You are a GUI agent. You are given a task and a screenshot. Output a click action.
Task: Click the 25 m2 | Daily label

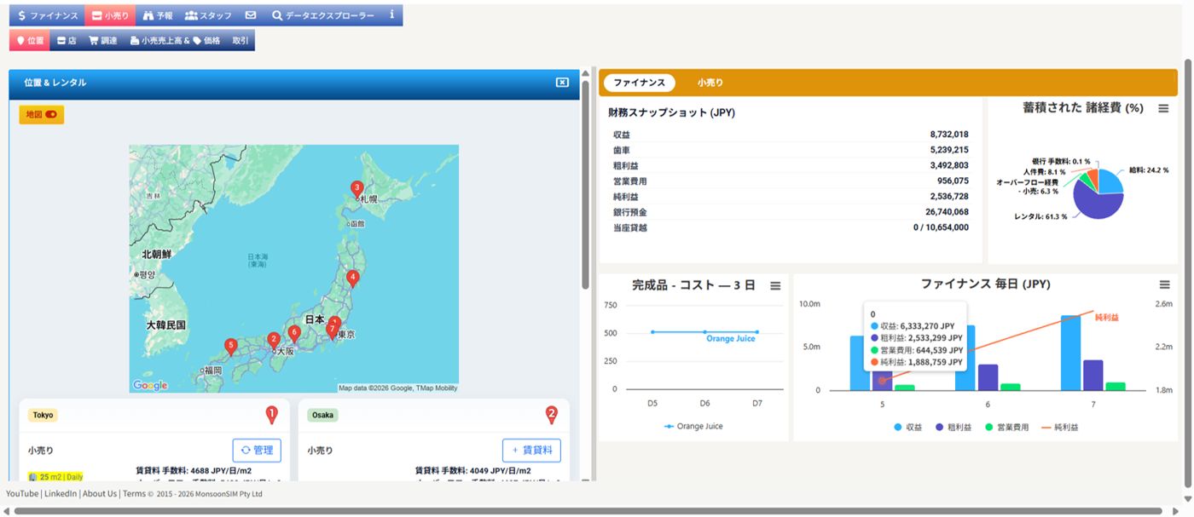pos(55,477)
